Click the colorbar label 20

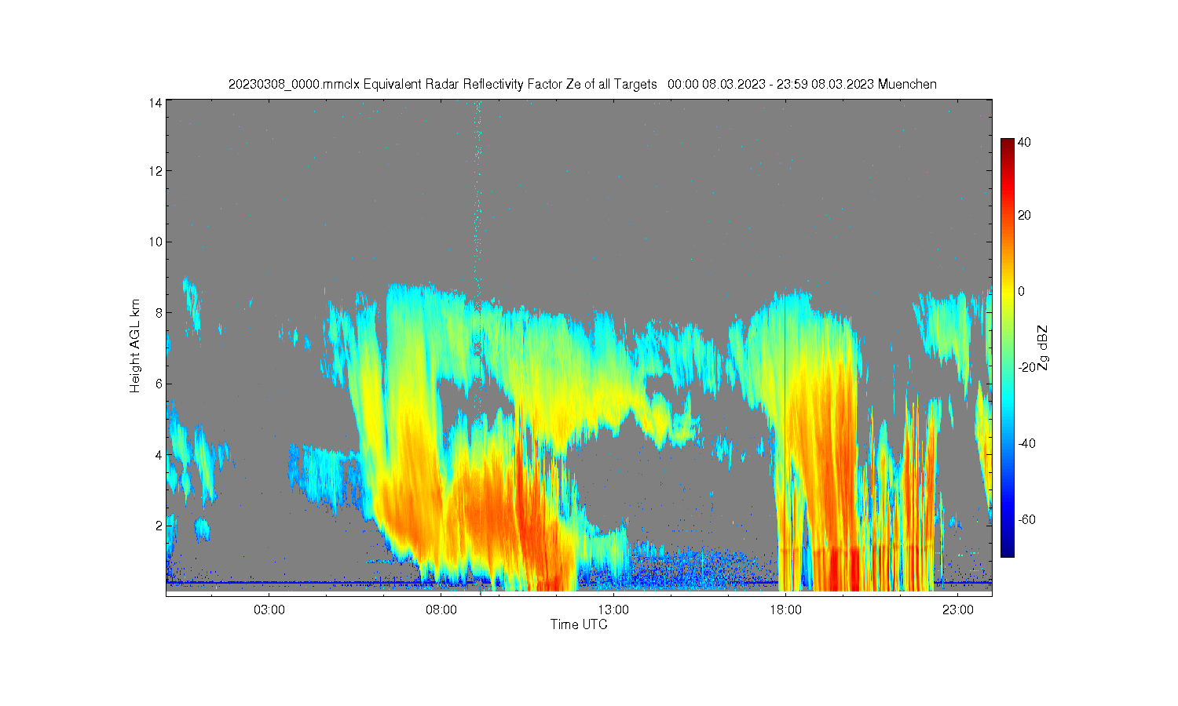1025,216
